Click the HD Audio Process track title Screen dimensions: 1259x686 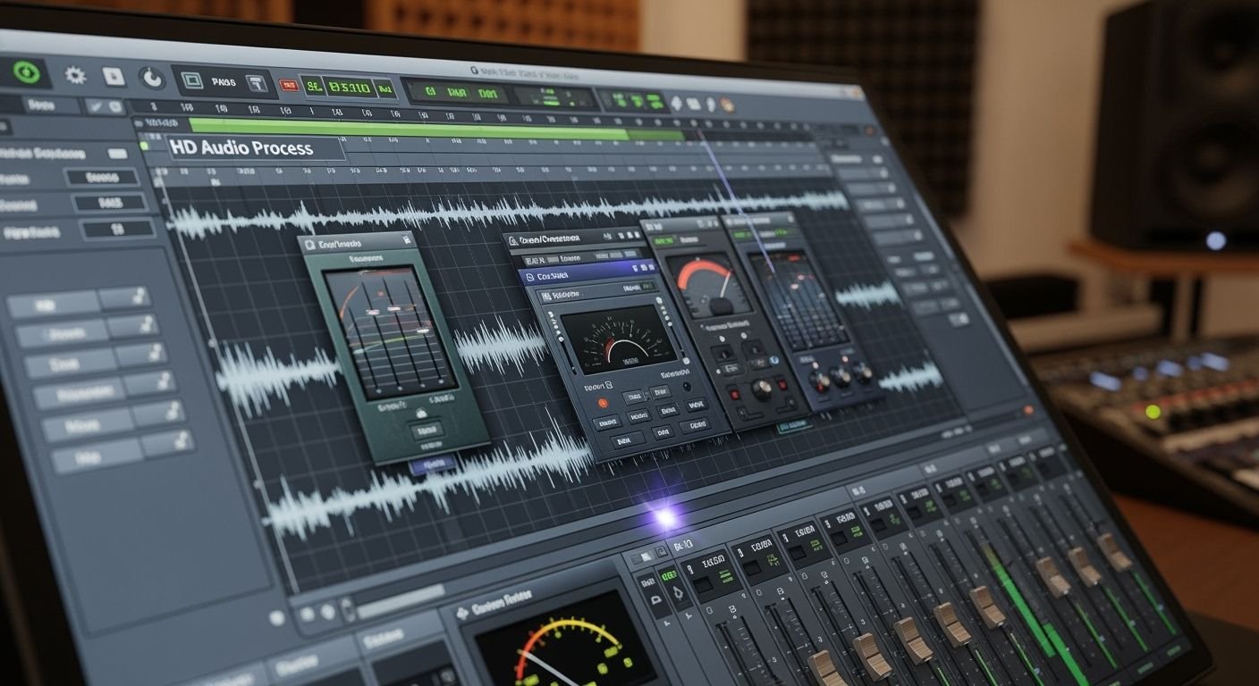[241, 148]
